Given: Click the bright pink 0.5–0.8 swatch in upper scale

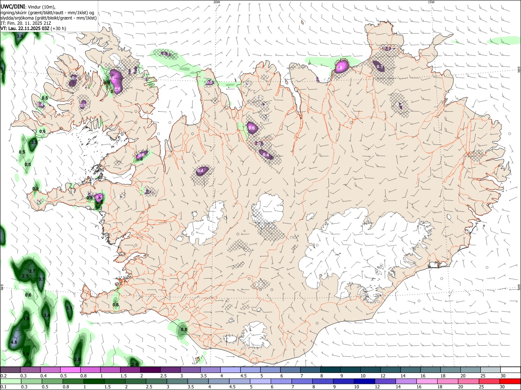Looking at the screenshot, I should (x=70, y=370).
